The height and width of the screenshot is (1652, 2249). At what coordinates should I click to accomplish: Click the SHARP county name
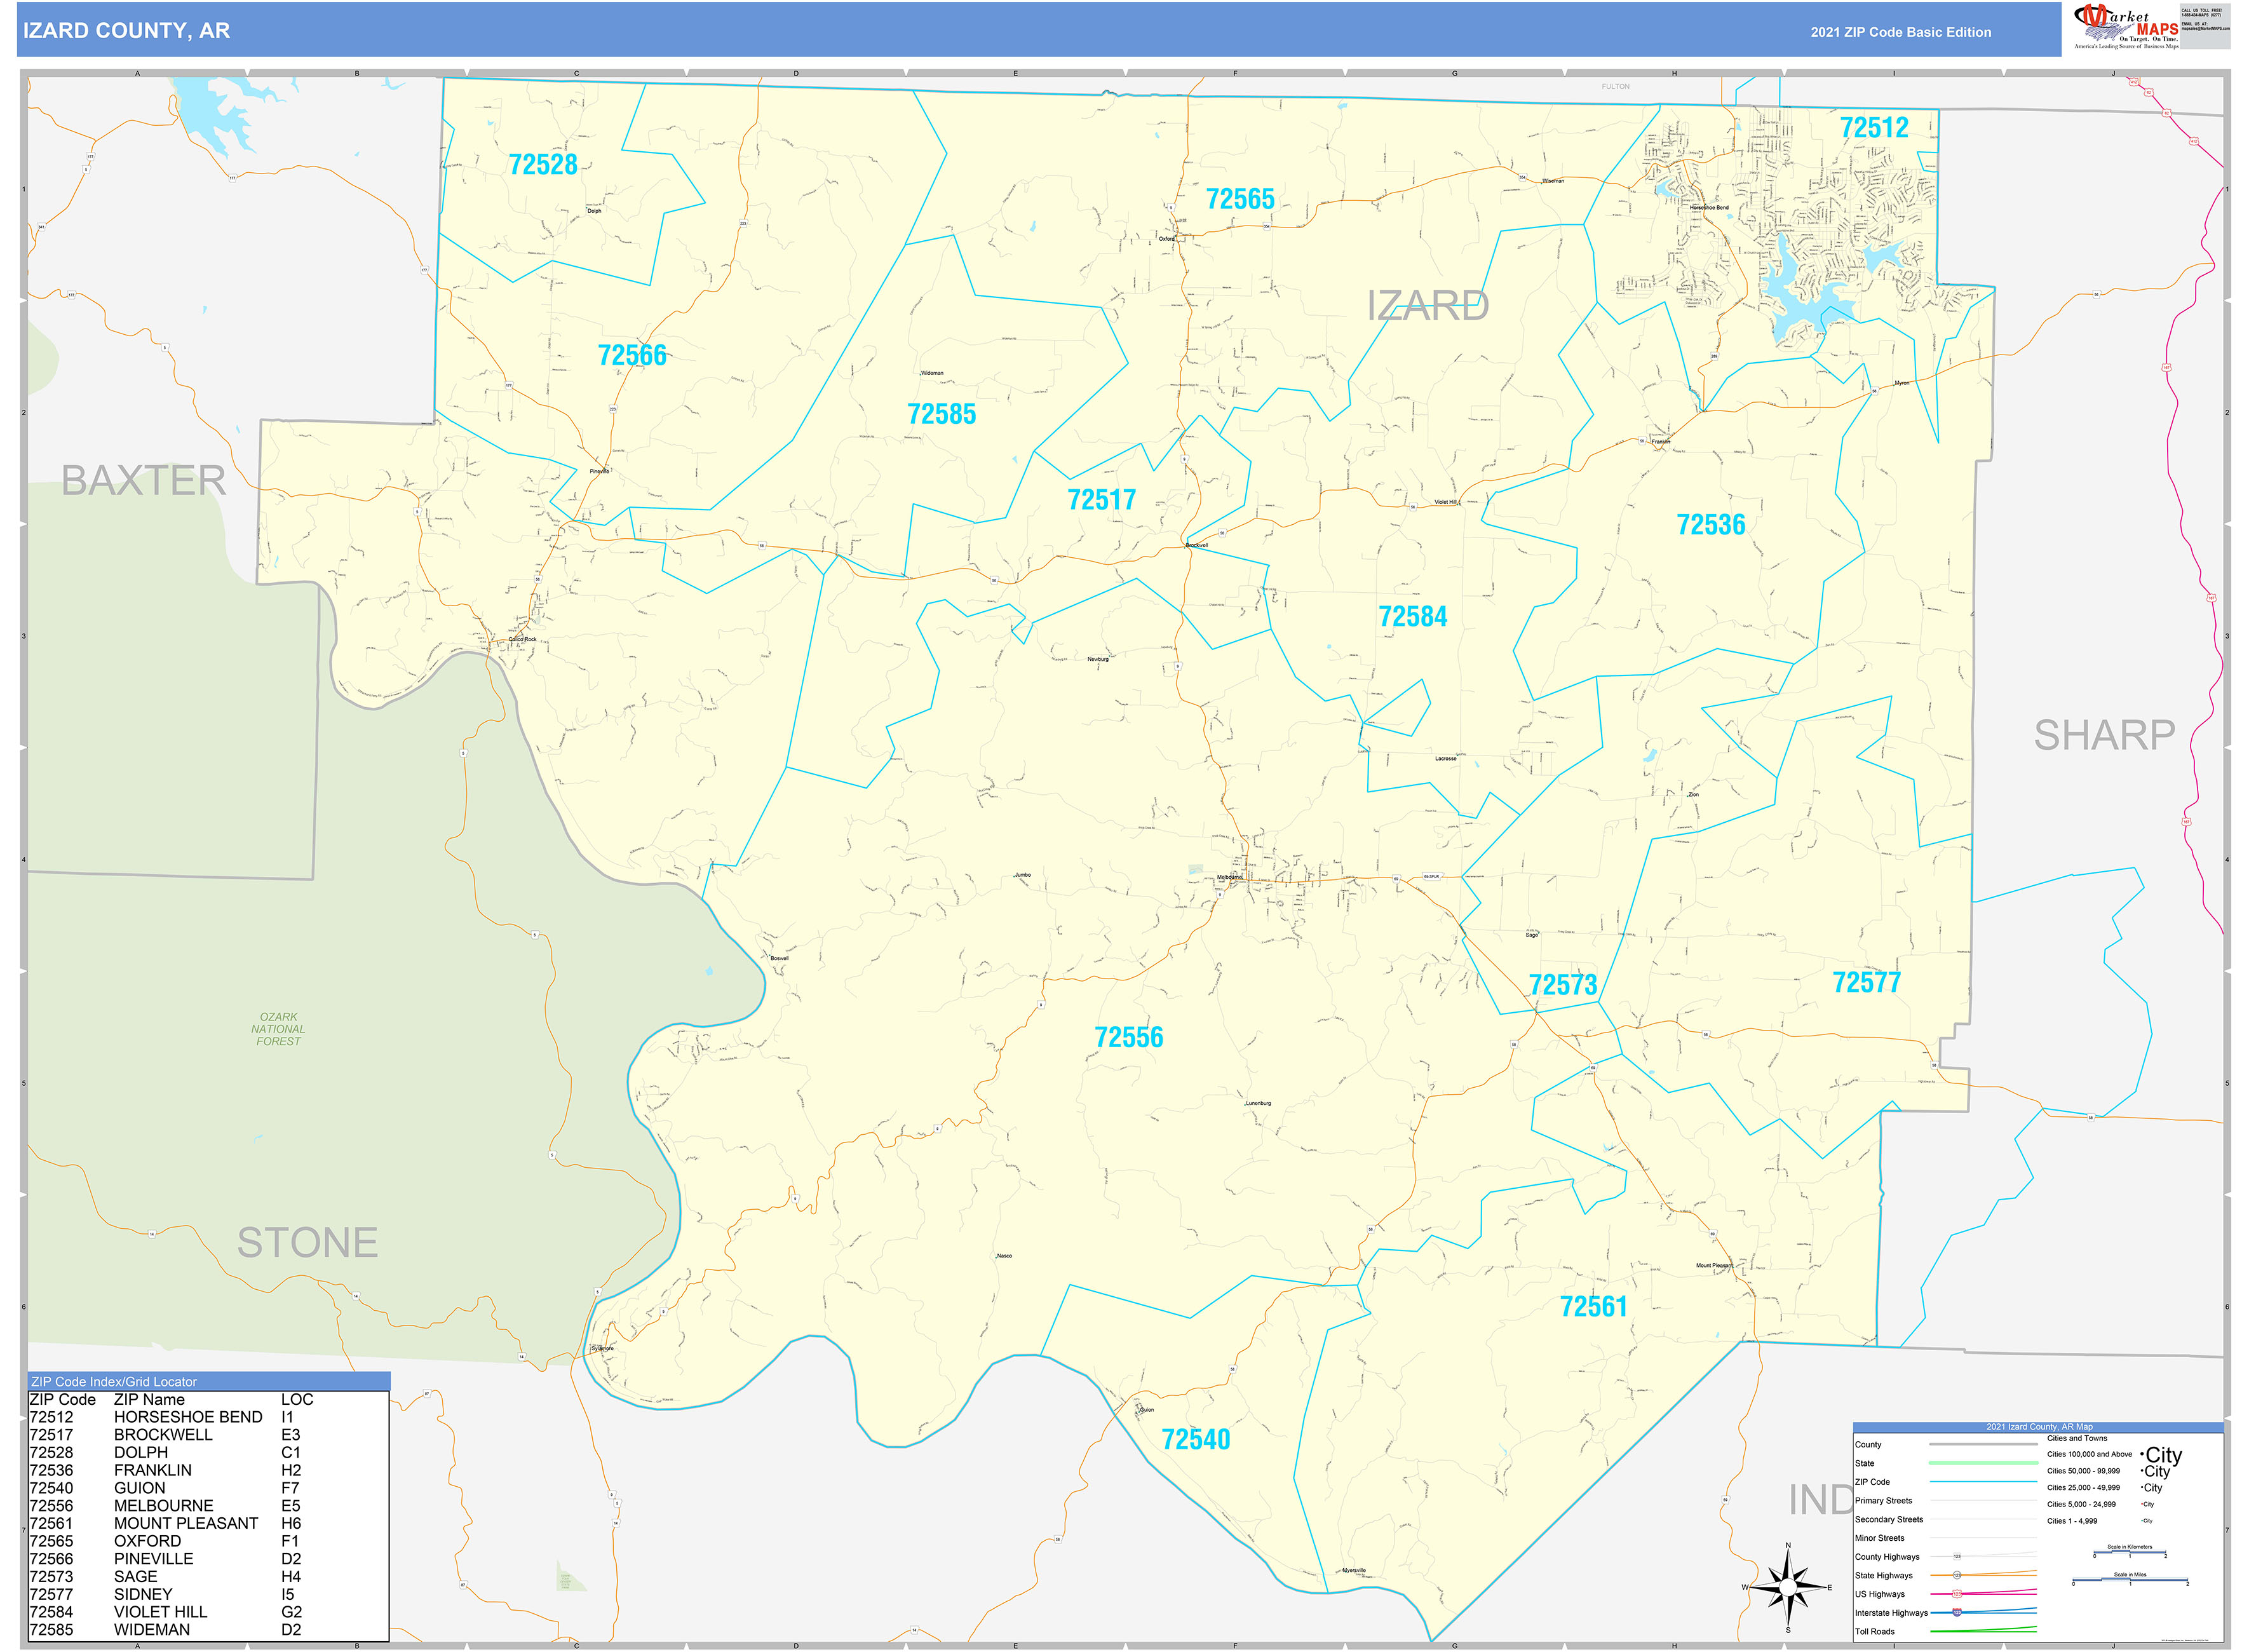click(2104, 735)
